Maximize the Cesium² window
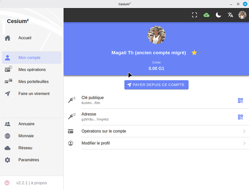Image resolution: width=249 pixels, height=190 pixels. (x=238, y=4)
